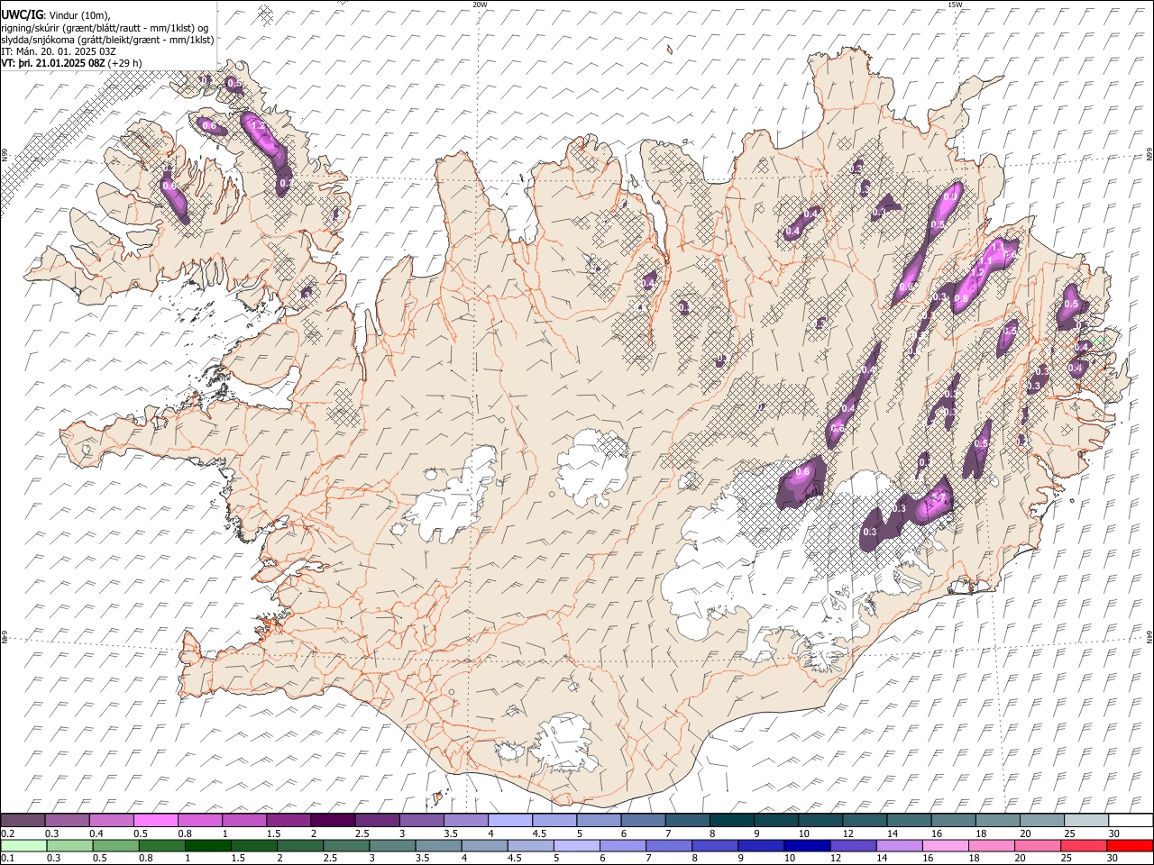The width and height of the screenshot is (1154, 865).
Task: Click the 'rigning/skúrir (grænt/blátt/rautt - mm/1klst) og' line
Action: pyautogui.click(x=105, y=28)
